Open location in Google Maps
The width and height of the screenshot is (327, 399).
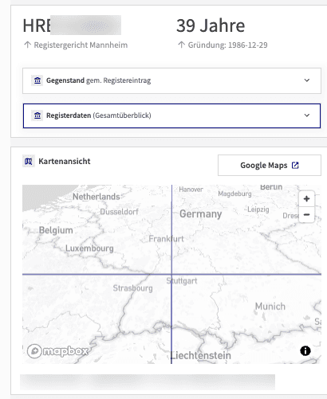pos(270,165)
